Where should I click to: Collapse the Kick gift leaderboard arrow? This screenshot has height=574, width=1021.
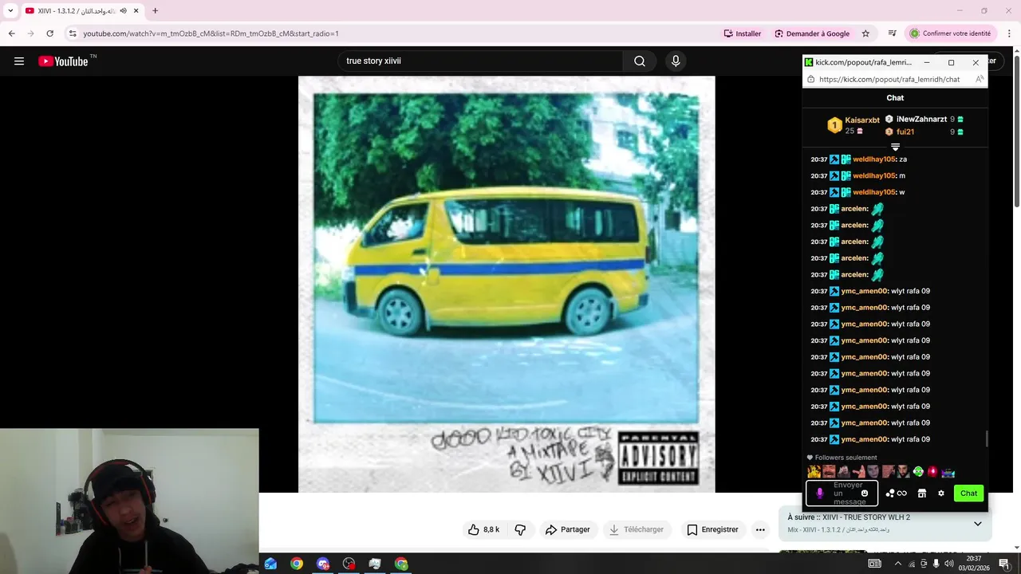coord(895,147)
